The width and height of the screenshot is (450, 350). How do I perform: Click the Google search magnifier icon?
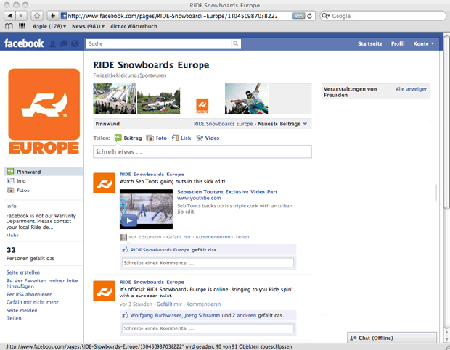tap(326, 16)
